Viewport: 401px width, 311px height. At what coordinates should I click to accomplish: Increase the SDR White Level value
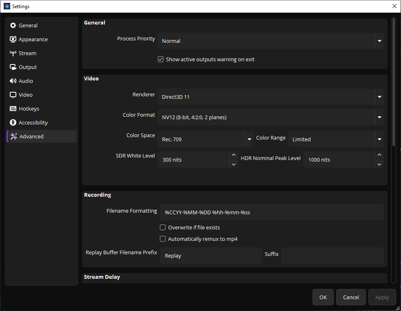(x=233, y=155)
